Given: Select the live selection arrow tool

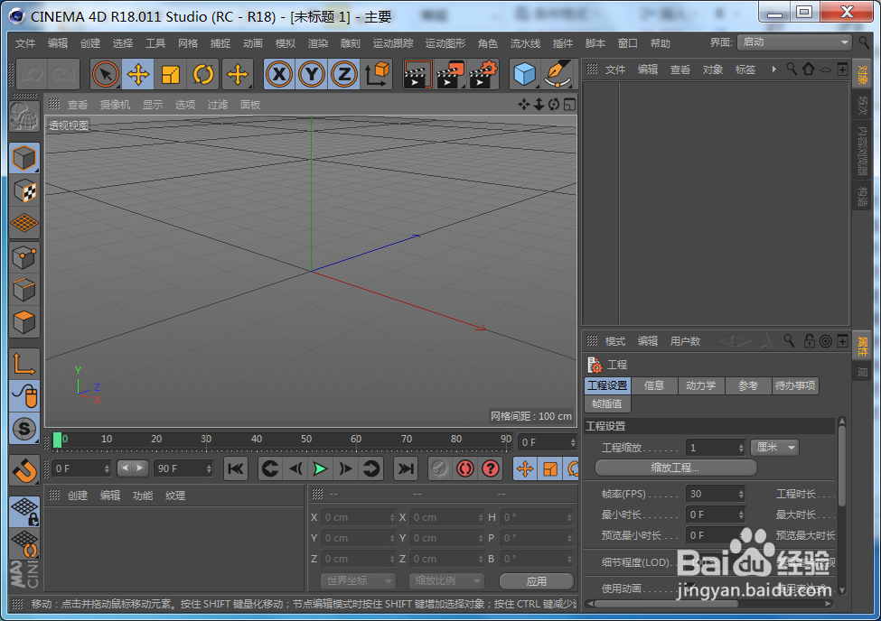Looking at the screenshot, I should click(x=105, y=74).
